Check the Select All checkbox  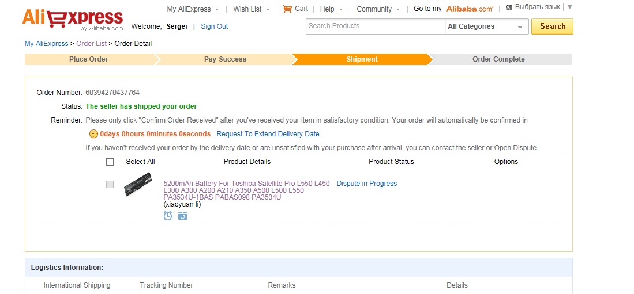110,162
